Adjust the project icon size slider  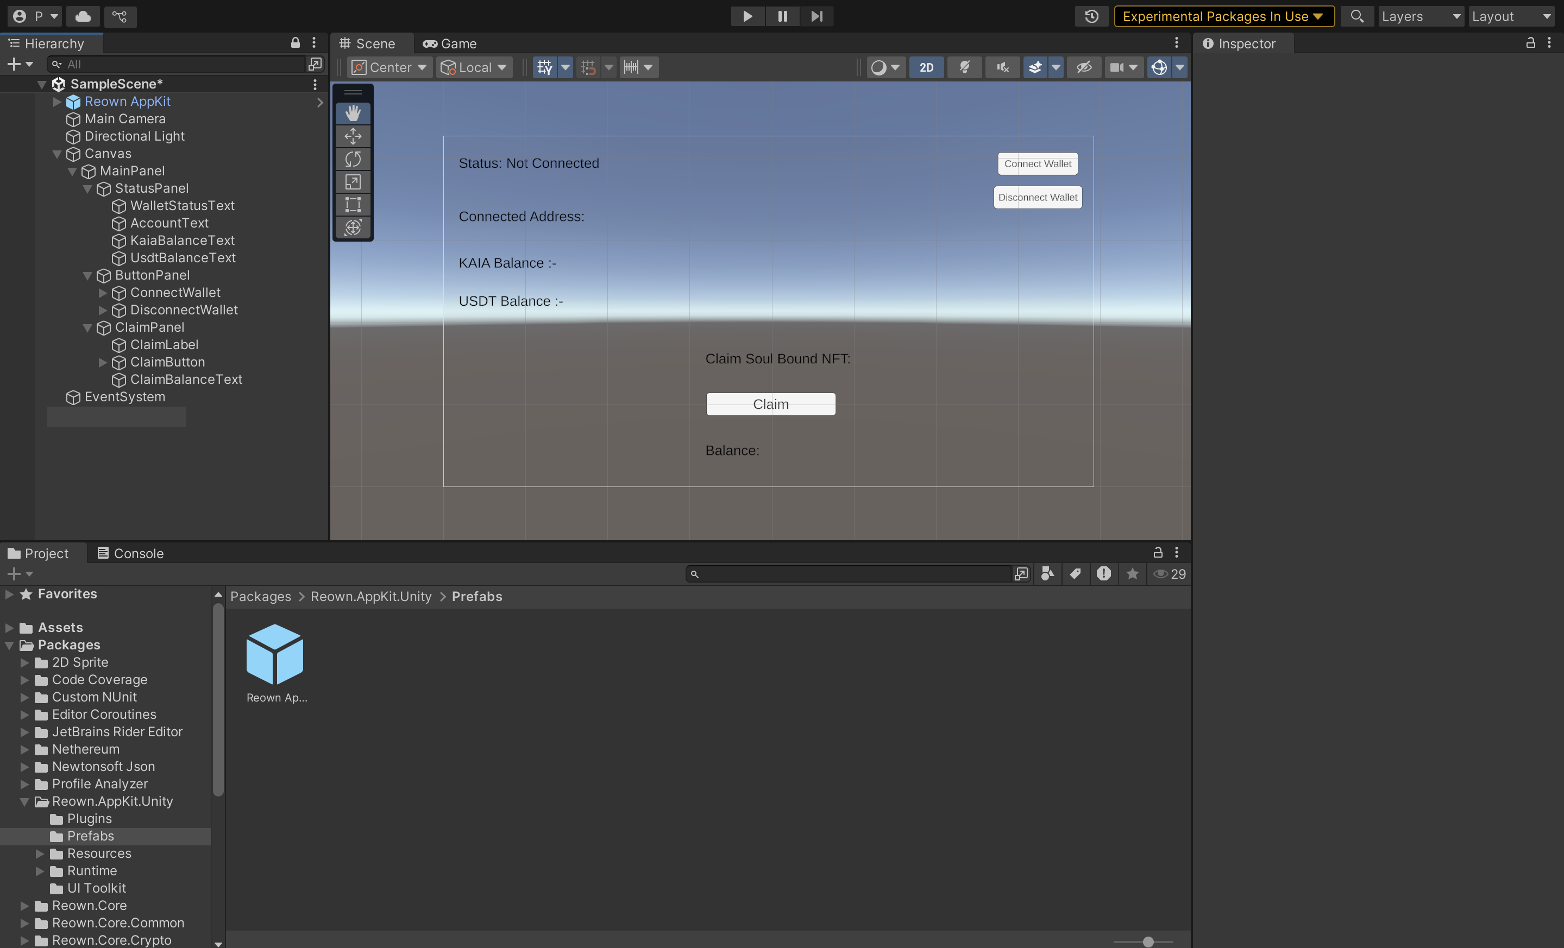point(1148,941)
